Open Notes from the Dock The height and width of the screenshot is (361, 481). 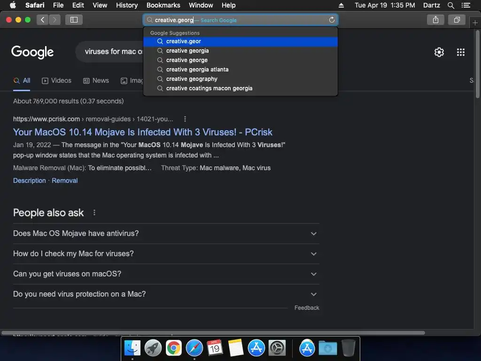click(x=236, y=348)
